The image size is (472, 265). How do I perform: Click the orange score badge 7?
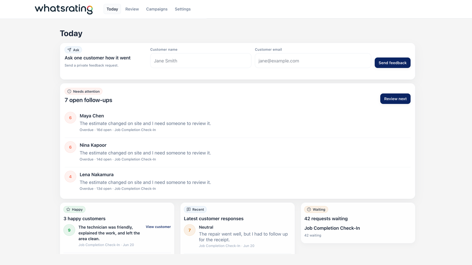pos(190,230)
